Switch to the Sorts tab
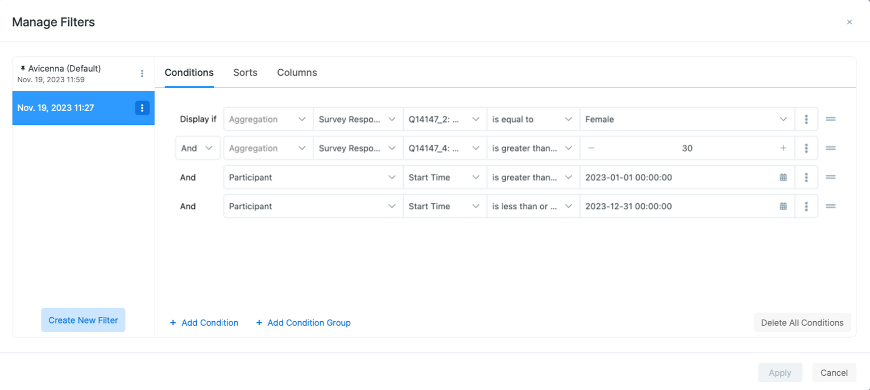Viewport: 870px width, 390px height. click(x=245, y=73)
